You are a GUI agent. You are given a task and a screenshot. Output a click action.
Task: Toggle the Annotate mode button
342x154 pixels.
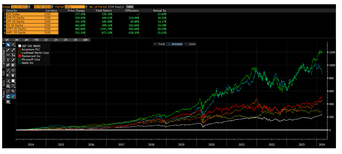[x=175, y=44]
